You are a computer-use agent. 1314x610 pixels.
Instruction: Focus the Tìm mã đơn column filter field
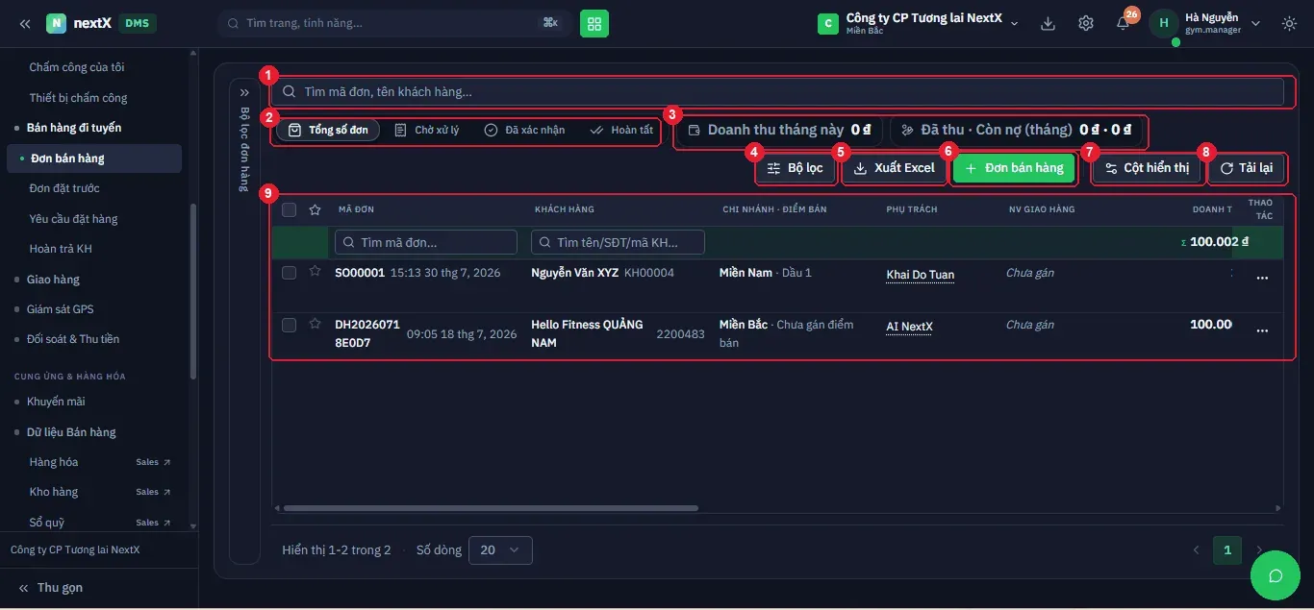pos(426,242)
